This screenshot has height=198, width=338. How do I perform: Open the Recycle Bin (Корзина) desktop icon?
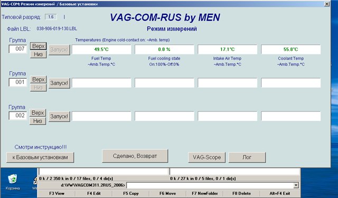[13, 182]
